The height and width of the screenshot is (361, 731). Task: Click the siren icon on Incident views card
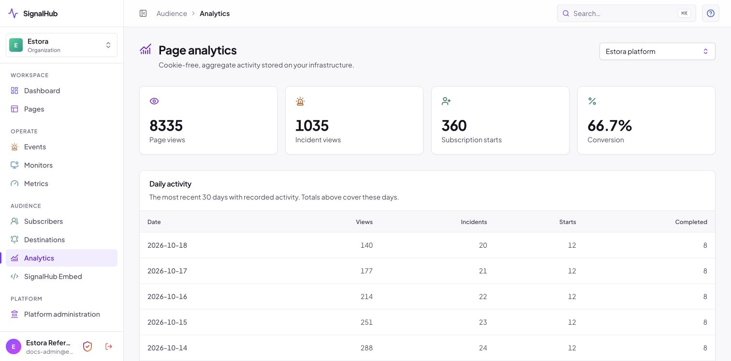(x=300, y=101)
